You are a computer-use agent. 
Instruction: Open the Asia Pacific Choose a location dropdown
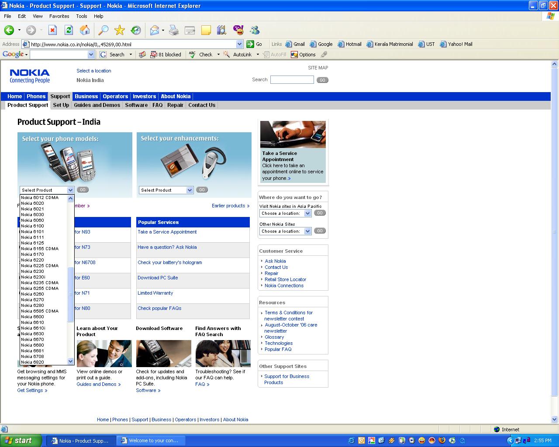pos(307,213)
